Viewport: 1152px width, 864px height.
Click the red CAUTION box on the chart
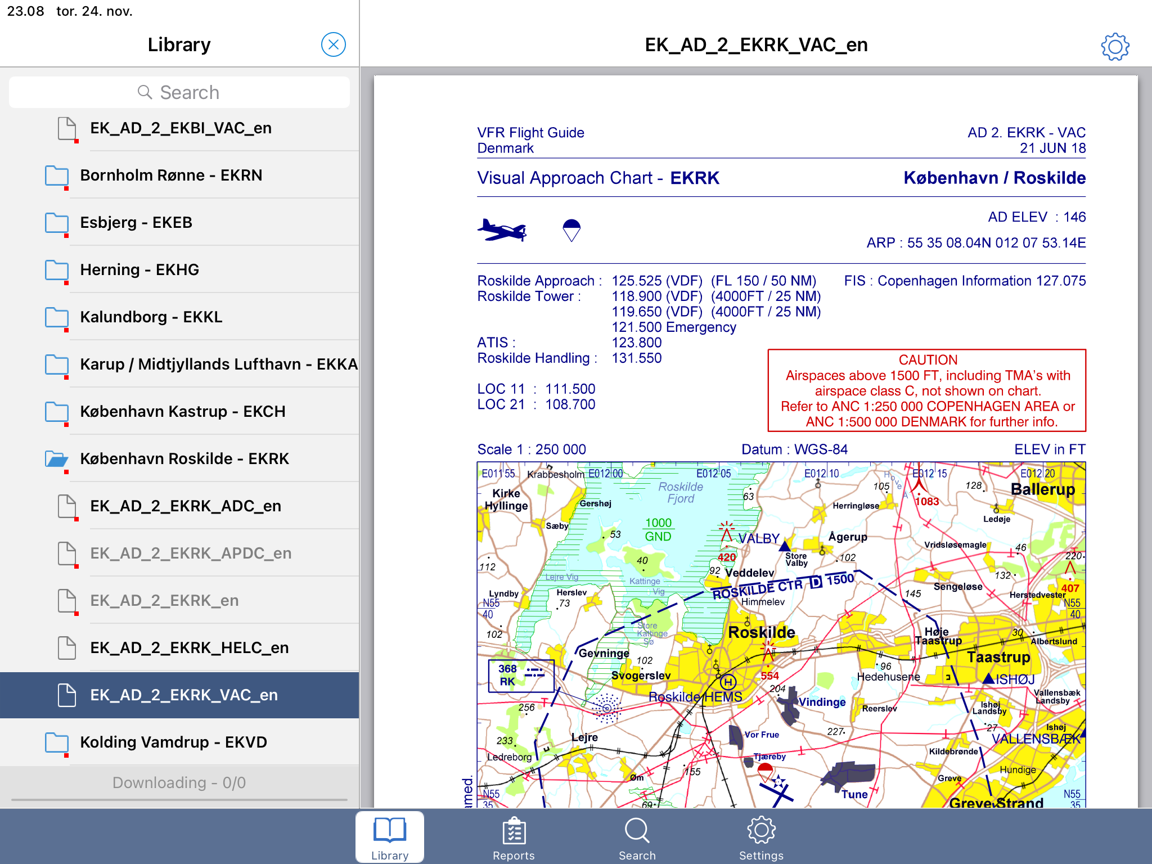[x=927, y=390]
